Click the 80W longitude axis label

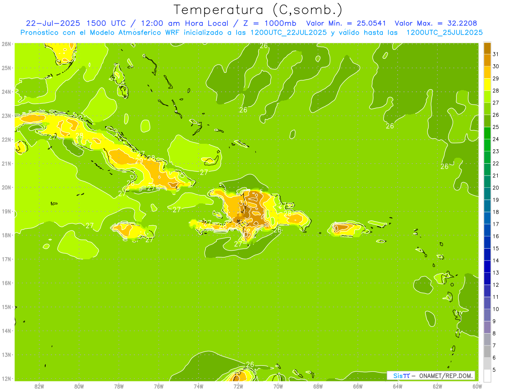pos(79,386)
